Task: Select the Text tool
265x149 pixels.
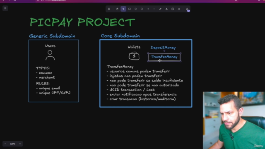Action: (166, 9)
